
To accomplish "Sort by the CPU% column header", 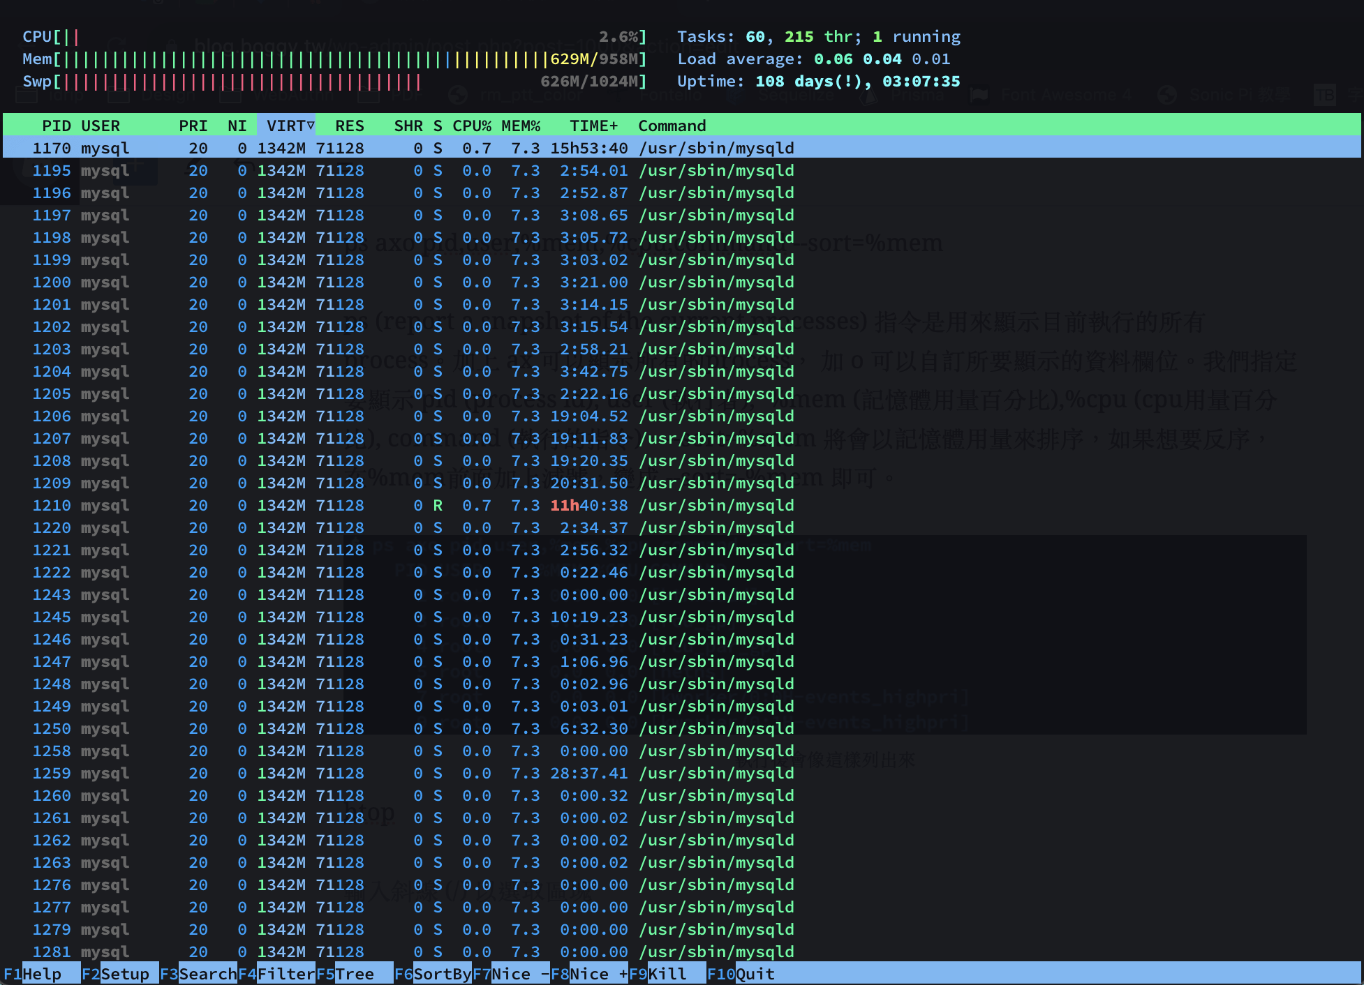I will click(x=471, y=126).
